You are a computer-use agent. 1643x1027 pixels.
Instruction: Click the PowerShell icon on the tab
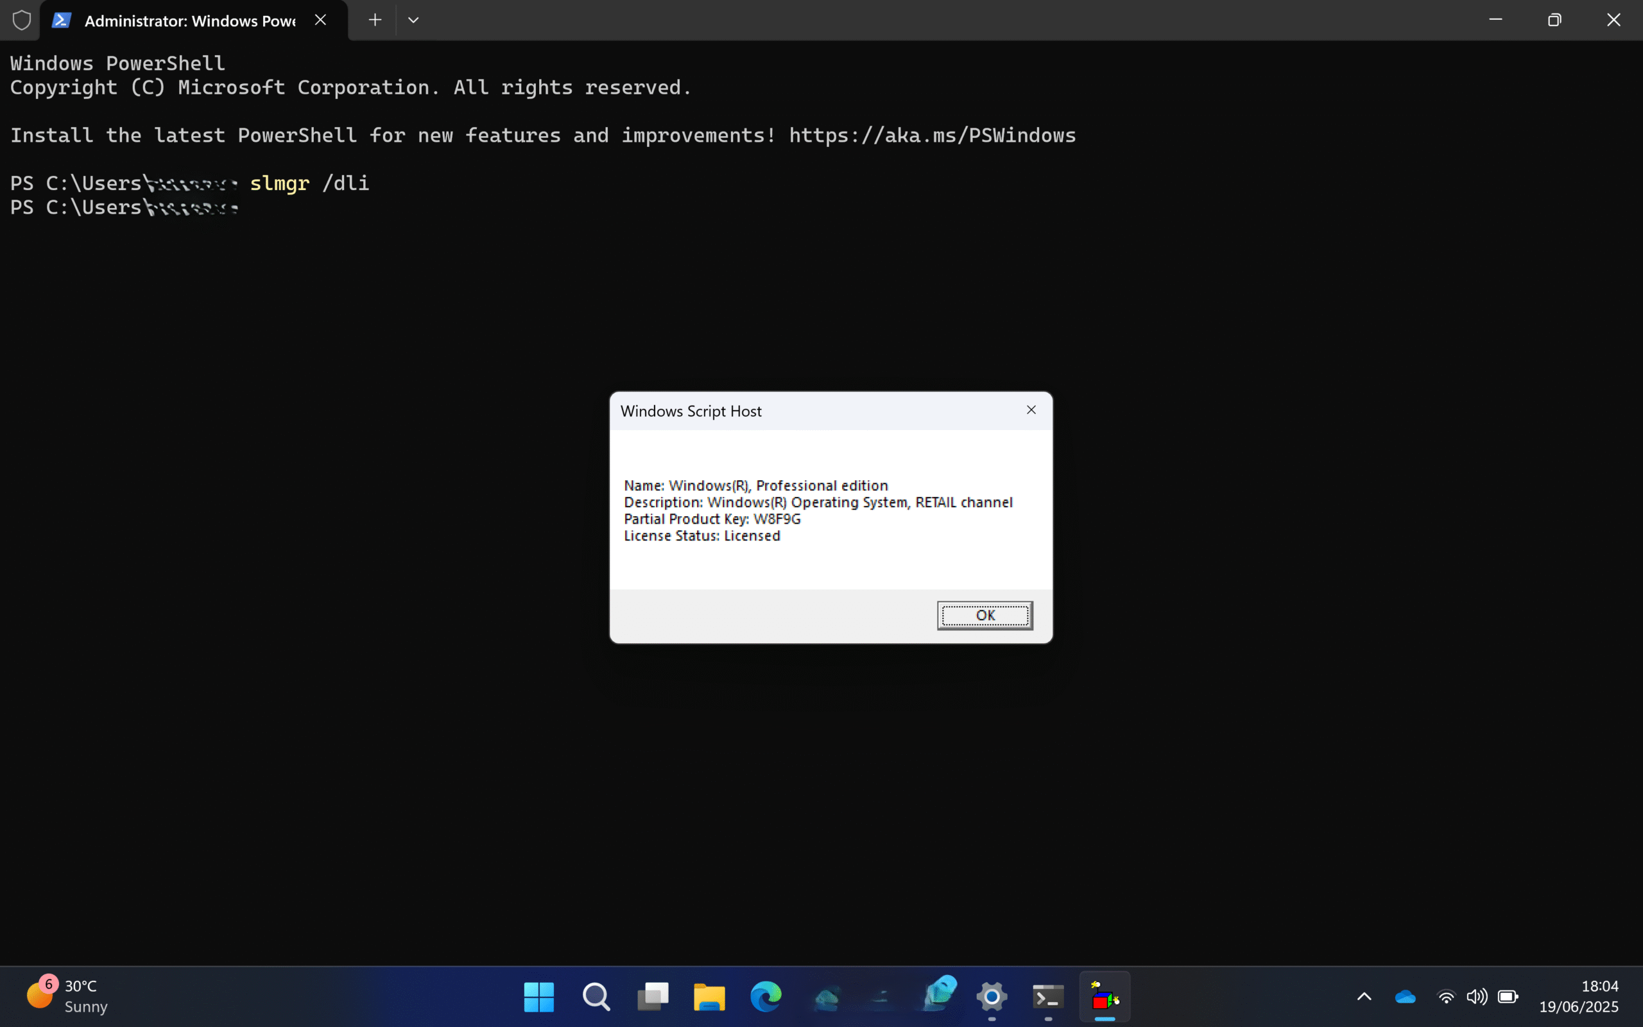[61, 21]
